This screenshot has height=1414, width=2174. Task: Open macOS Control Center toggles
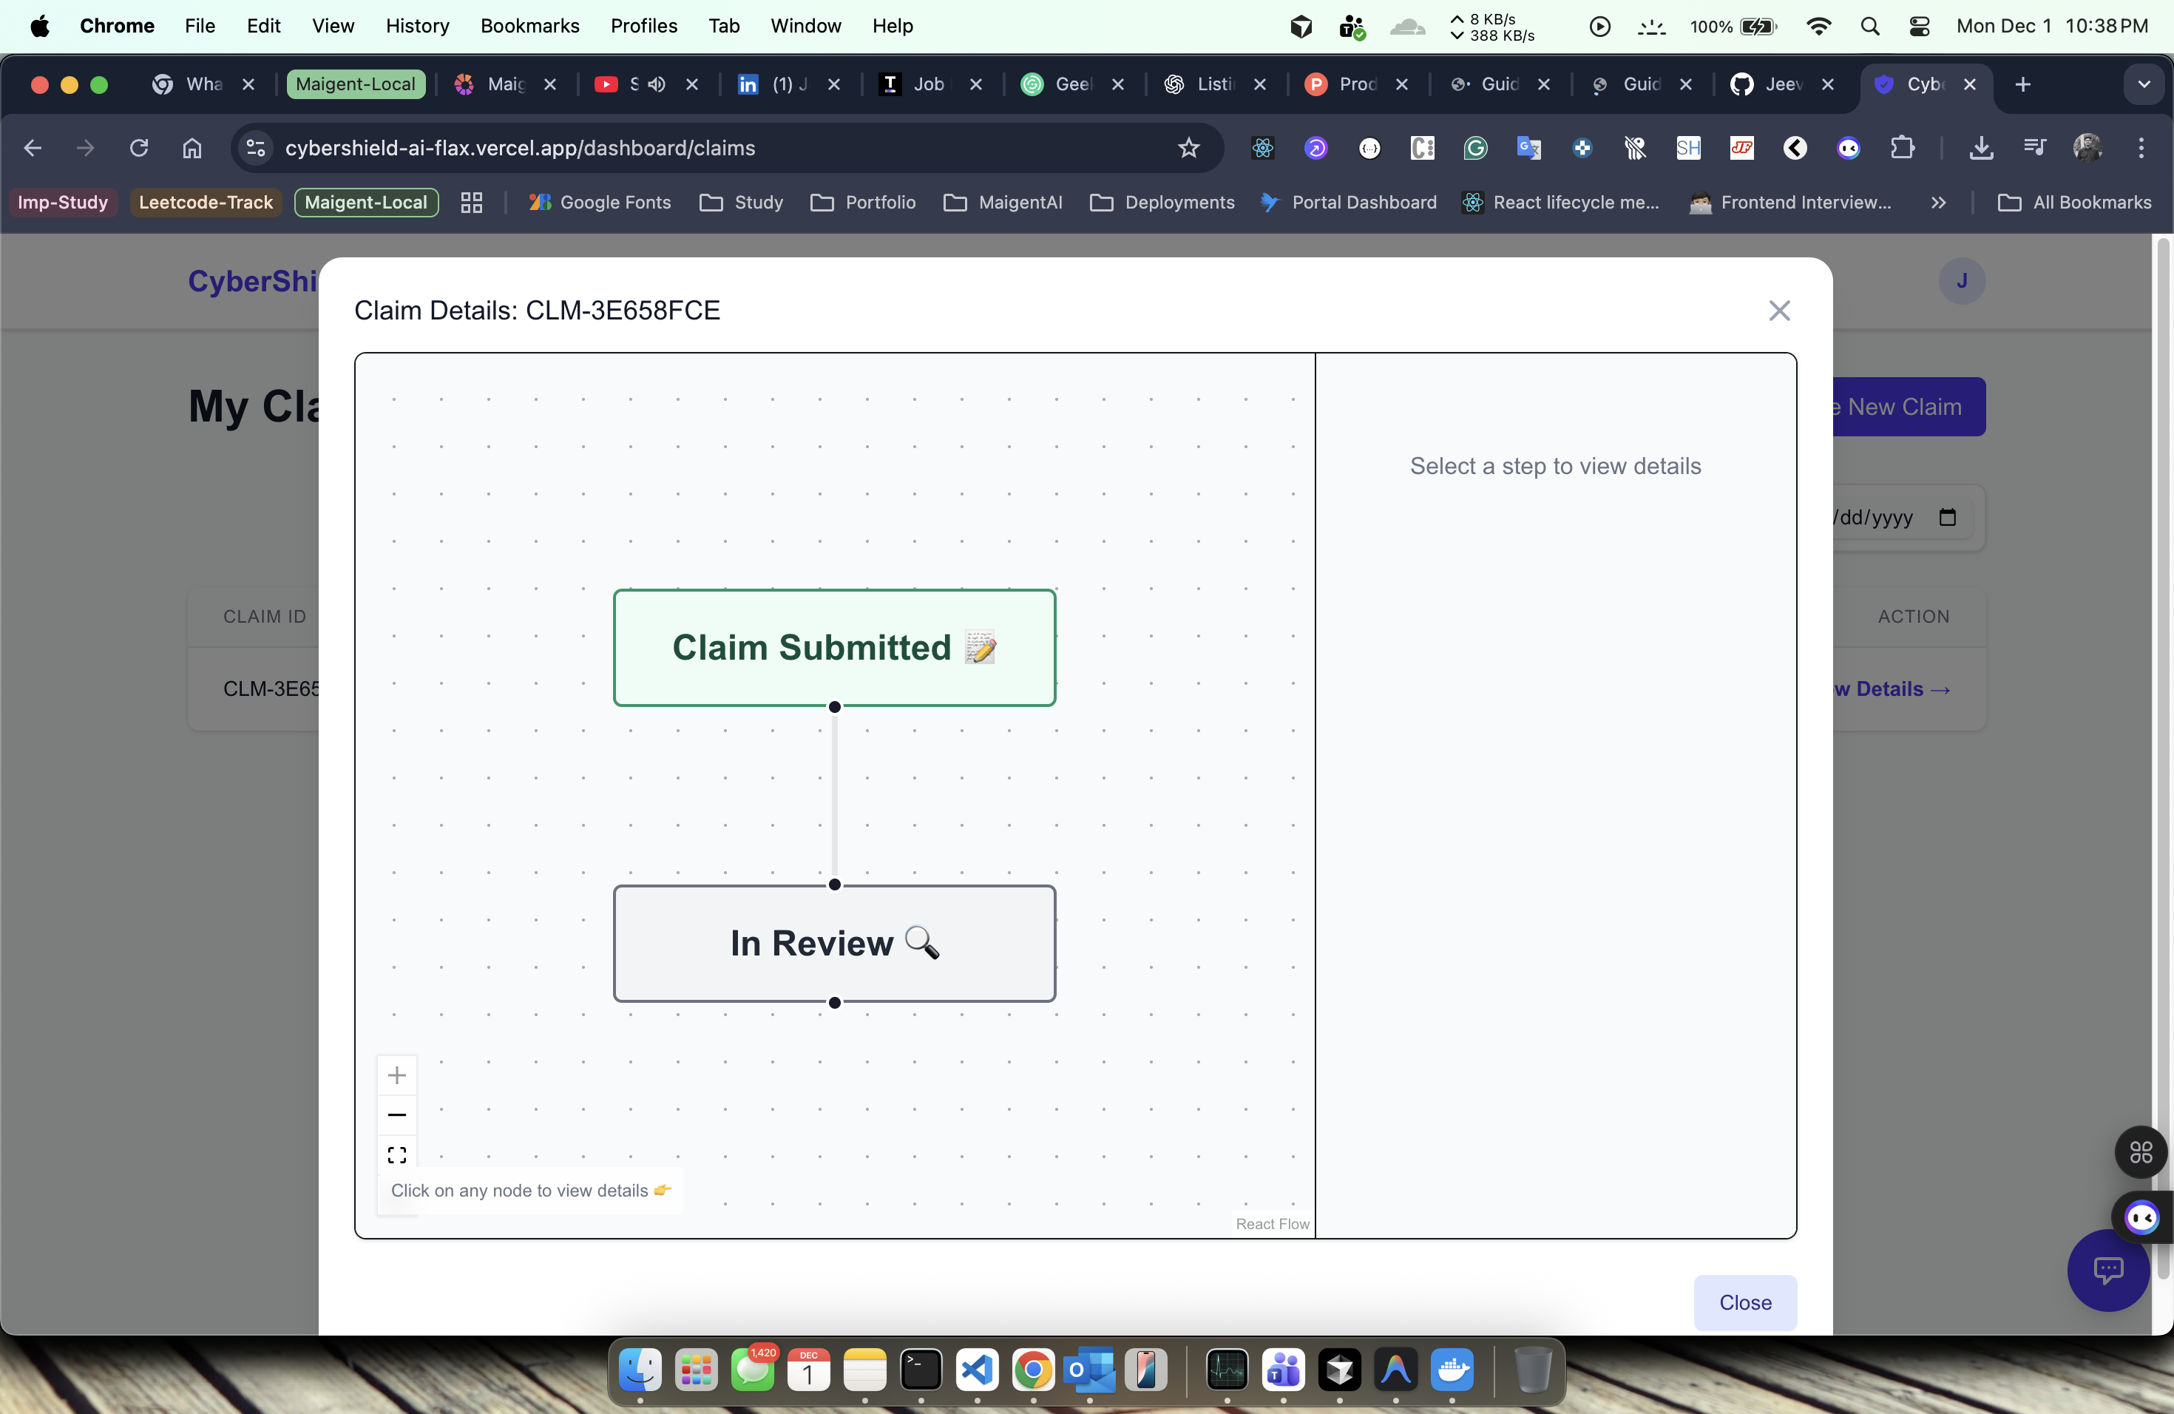[1919, 27]
